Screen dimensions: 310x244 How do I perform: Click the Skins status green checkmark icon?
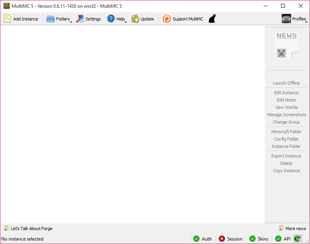coord(252,239)
